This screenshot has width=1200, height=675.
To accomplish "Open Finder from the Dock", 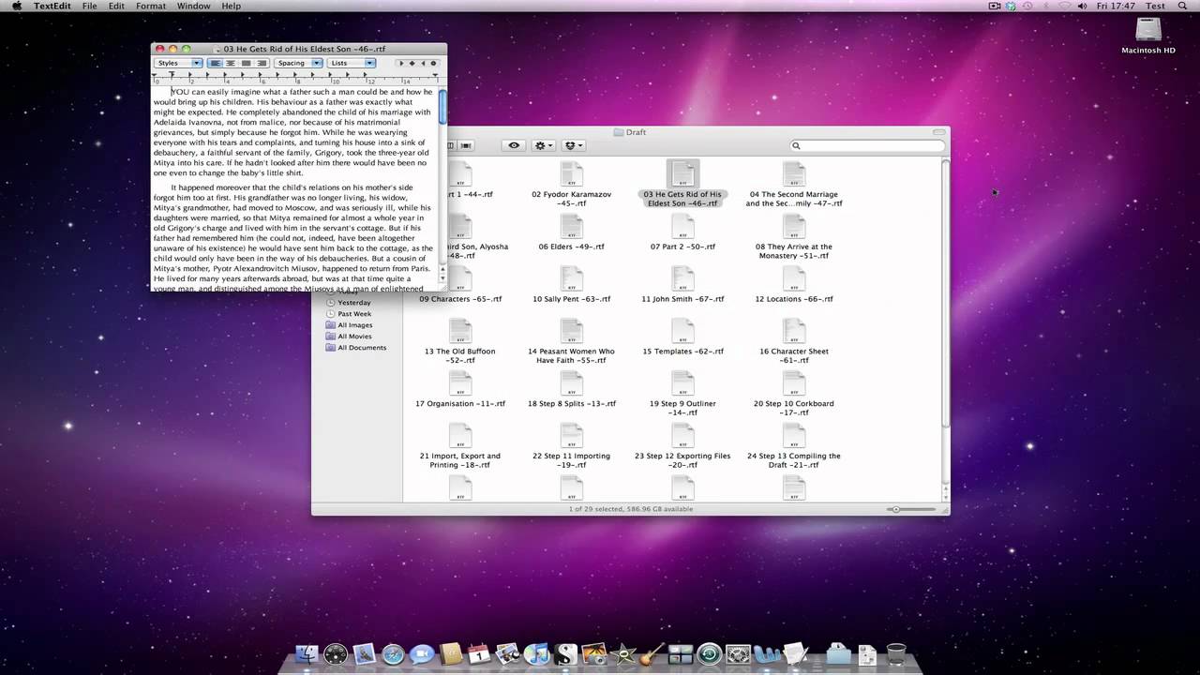I will pos(307,654).
